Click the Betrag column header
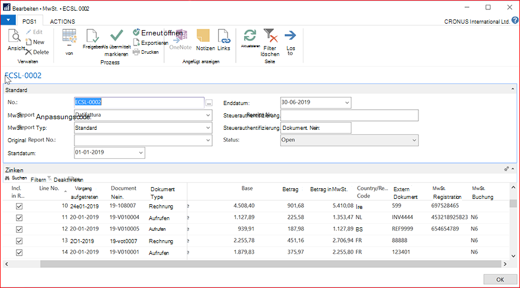 [290, 189]
